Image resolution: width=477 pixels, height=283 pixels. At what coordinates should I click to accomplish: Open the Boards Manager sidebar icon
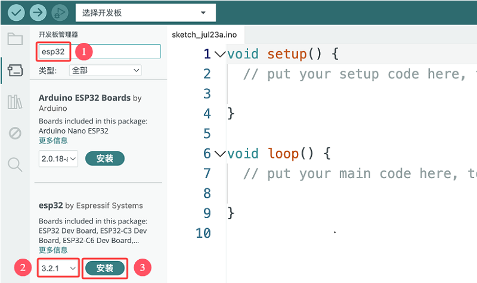click(x=16, y=70)
